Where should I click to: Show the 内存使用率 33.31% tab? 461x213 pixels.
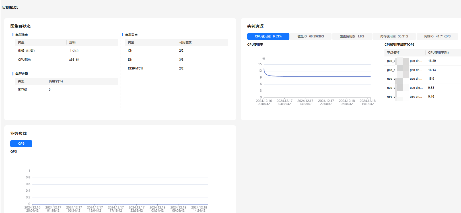pos(394,36)
